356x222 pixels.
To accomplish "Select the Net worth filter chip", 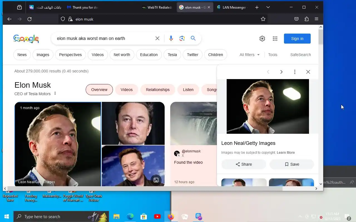I will 122,55.
